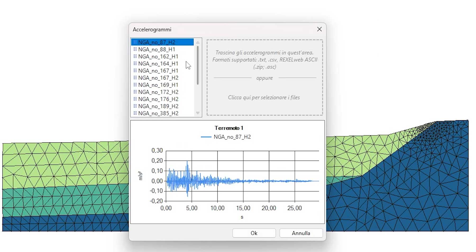Click the Terremoto 1 chart title
The image size is (476, 252).
click(229, 128)
